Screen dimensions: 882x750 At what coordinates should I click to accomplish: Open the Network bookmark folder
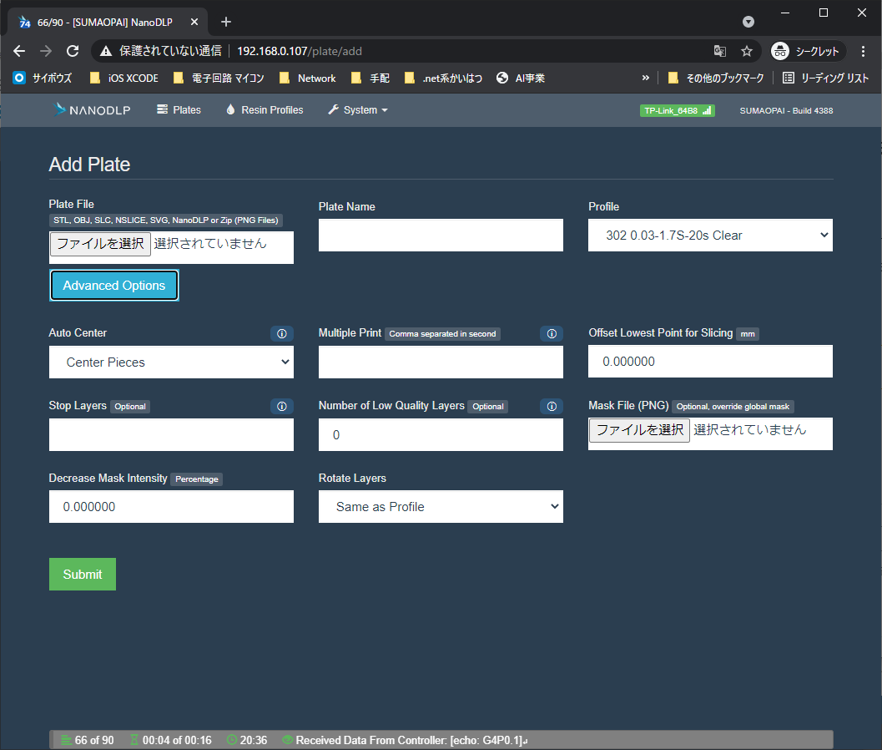[x=308, y=79]
